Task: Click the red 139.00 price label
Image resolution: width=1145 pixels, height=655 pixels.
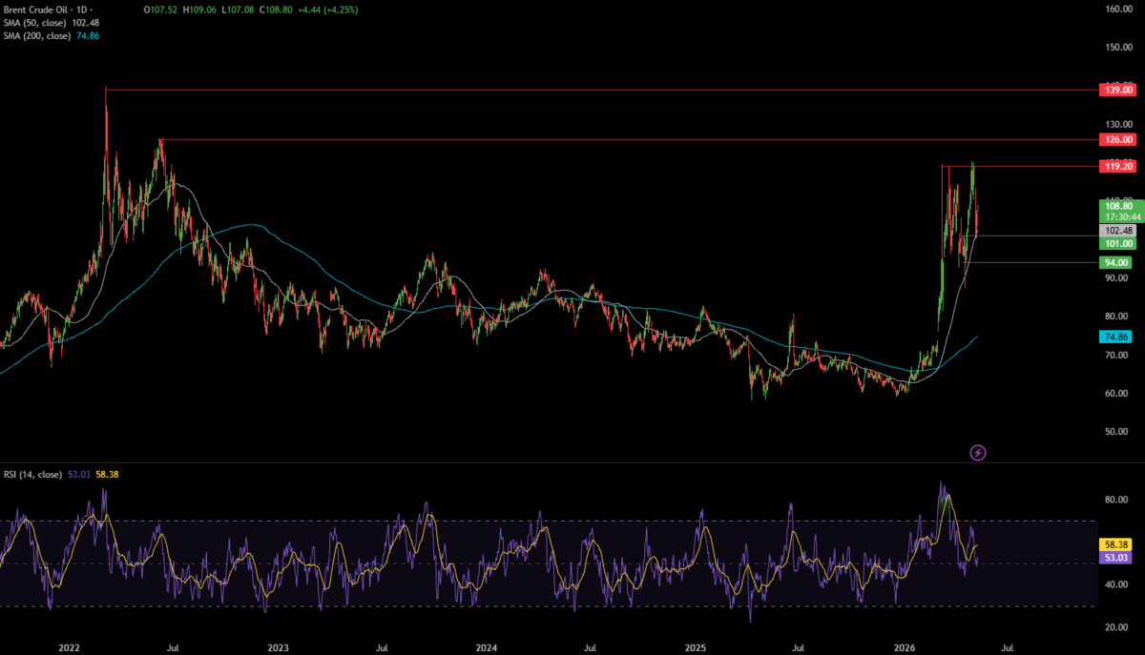Action: [x=1117, y=90]
